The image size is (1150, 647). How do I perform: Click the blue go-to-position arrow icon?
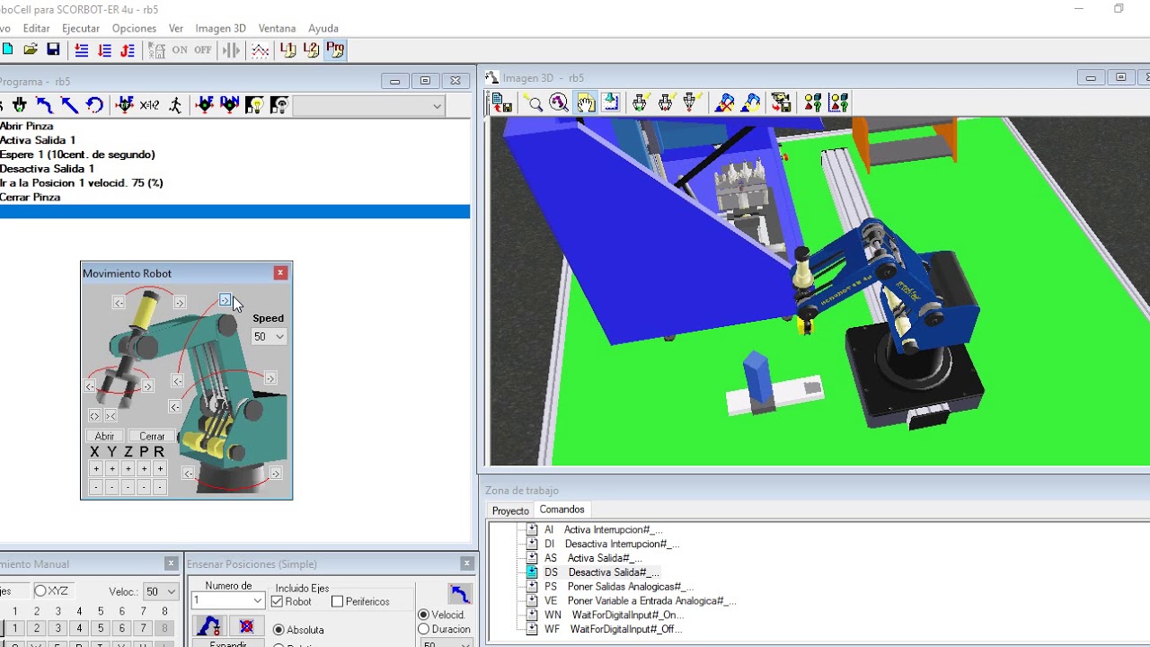pyautogui.click(x=460, y=593)
